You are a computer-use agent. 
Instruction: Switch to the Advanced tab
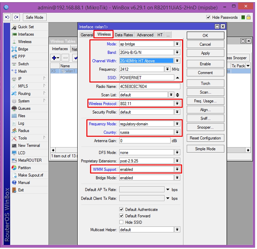point(145,35)
